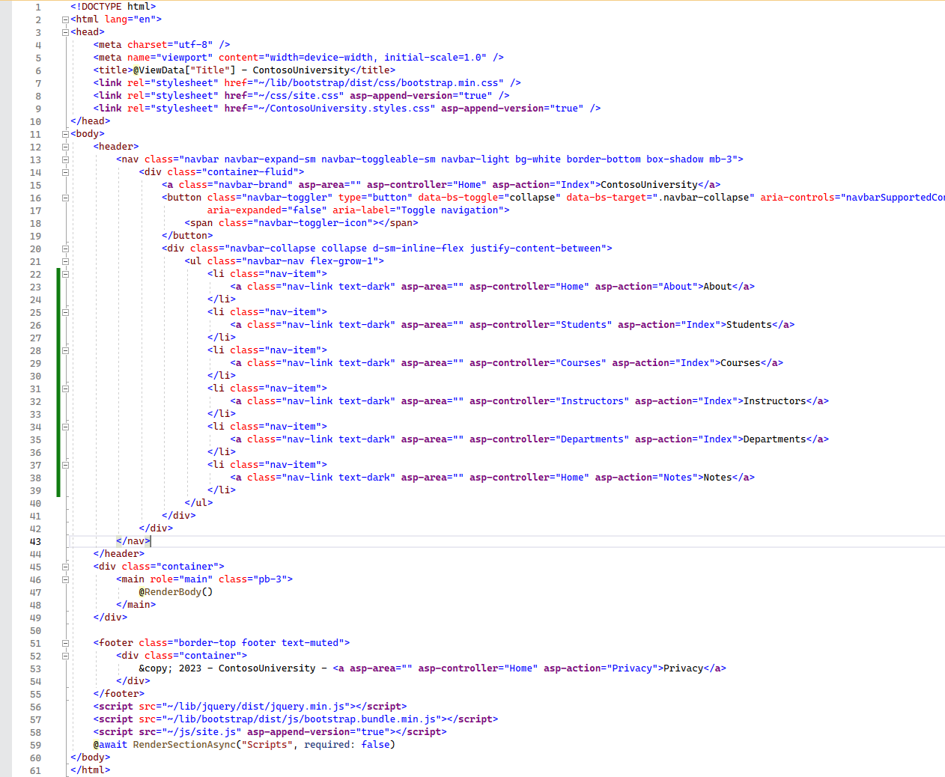This screenshot has height=777, width=945.
Task: Click the "Toggle navigation" aria-label value
Action: (450, 210)
